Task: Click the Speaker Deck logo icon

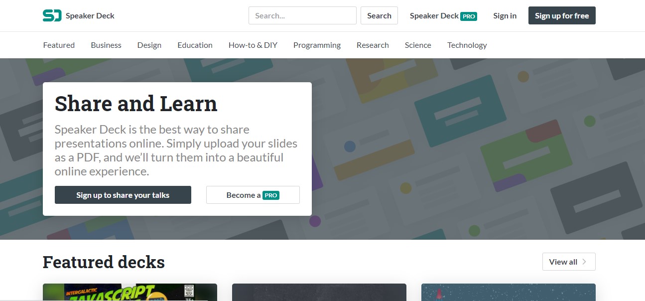Action: (x=52, y=15)
